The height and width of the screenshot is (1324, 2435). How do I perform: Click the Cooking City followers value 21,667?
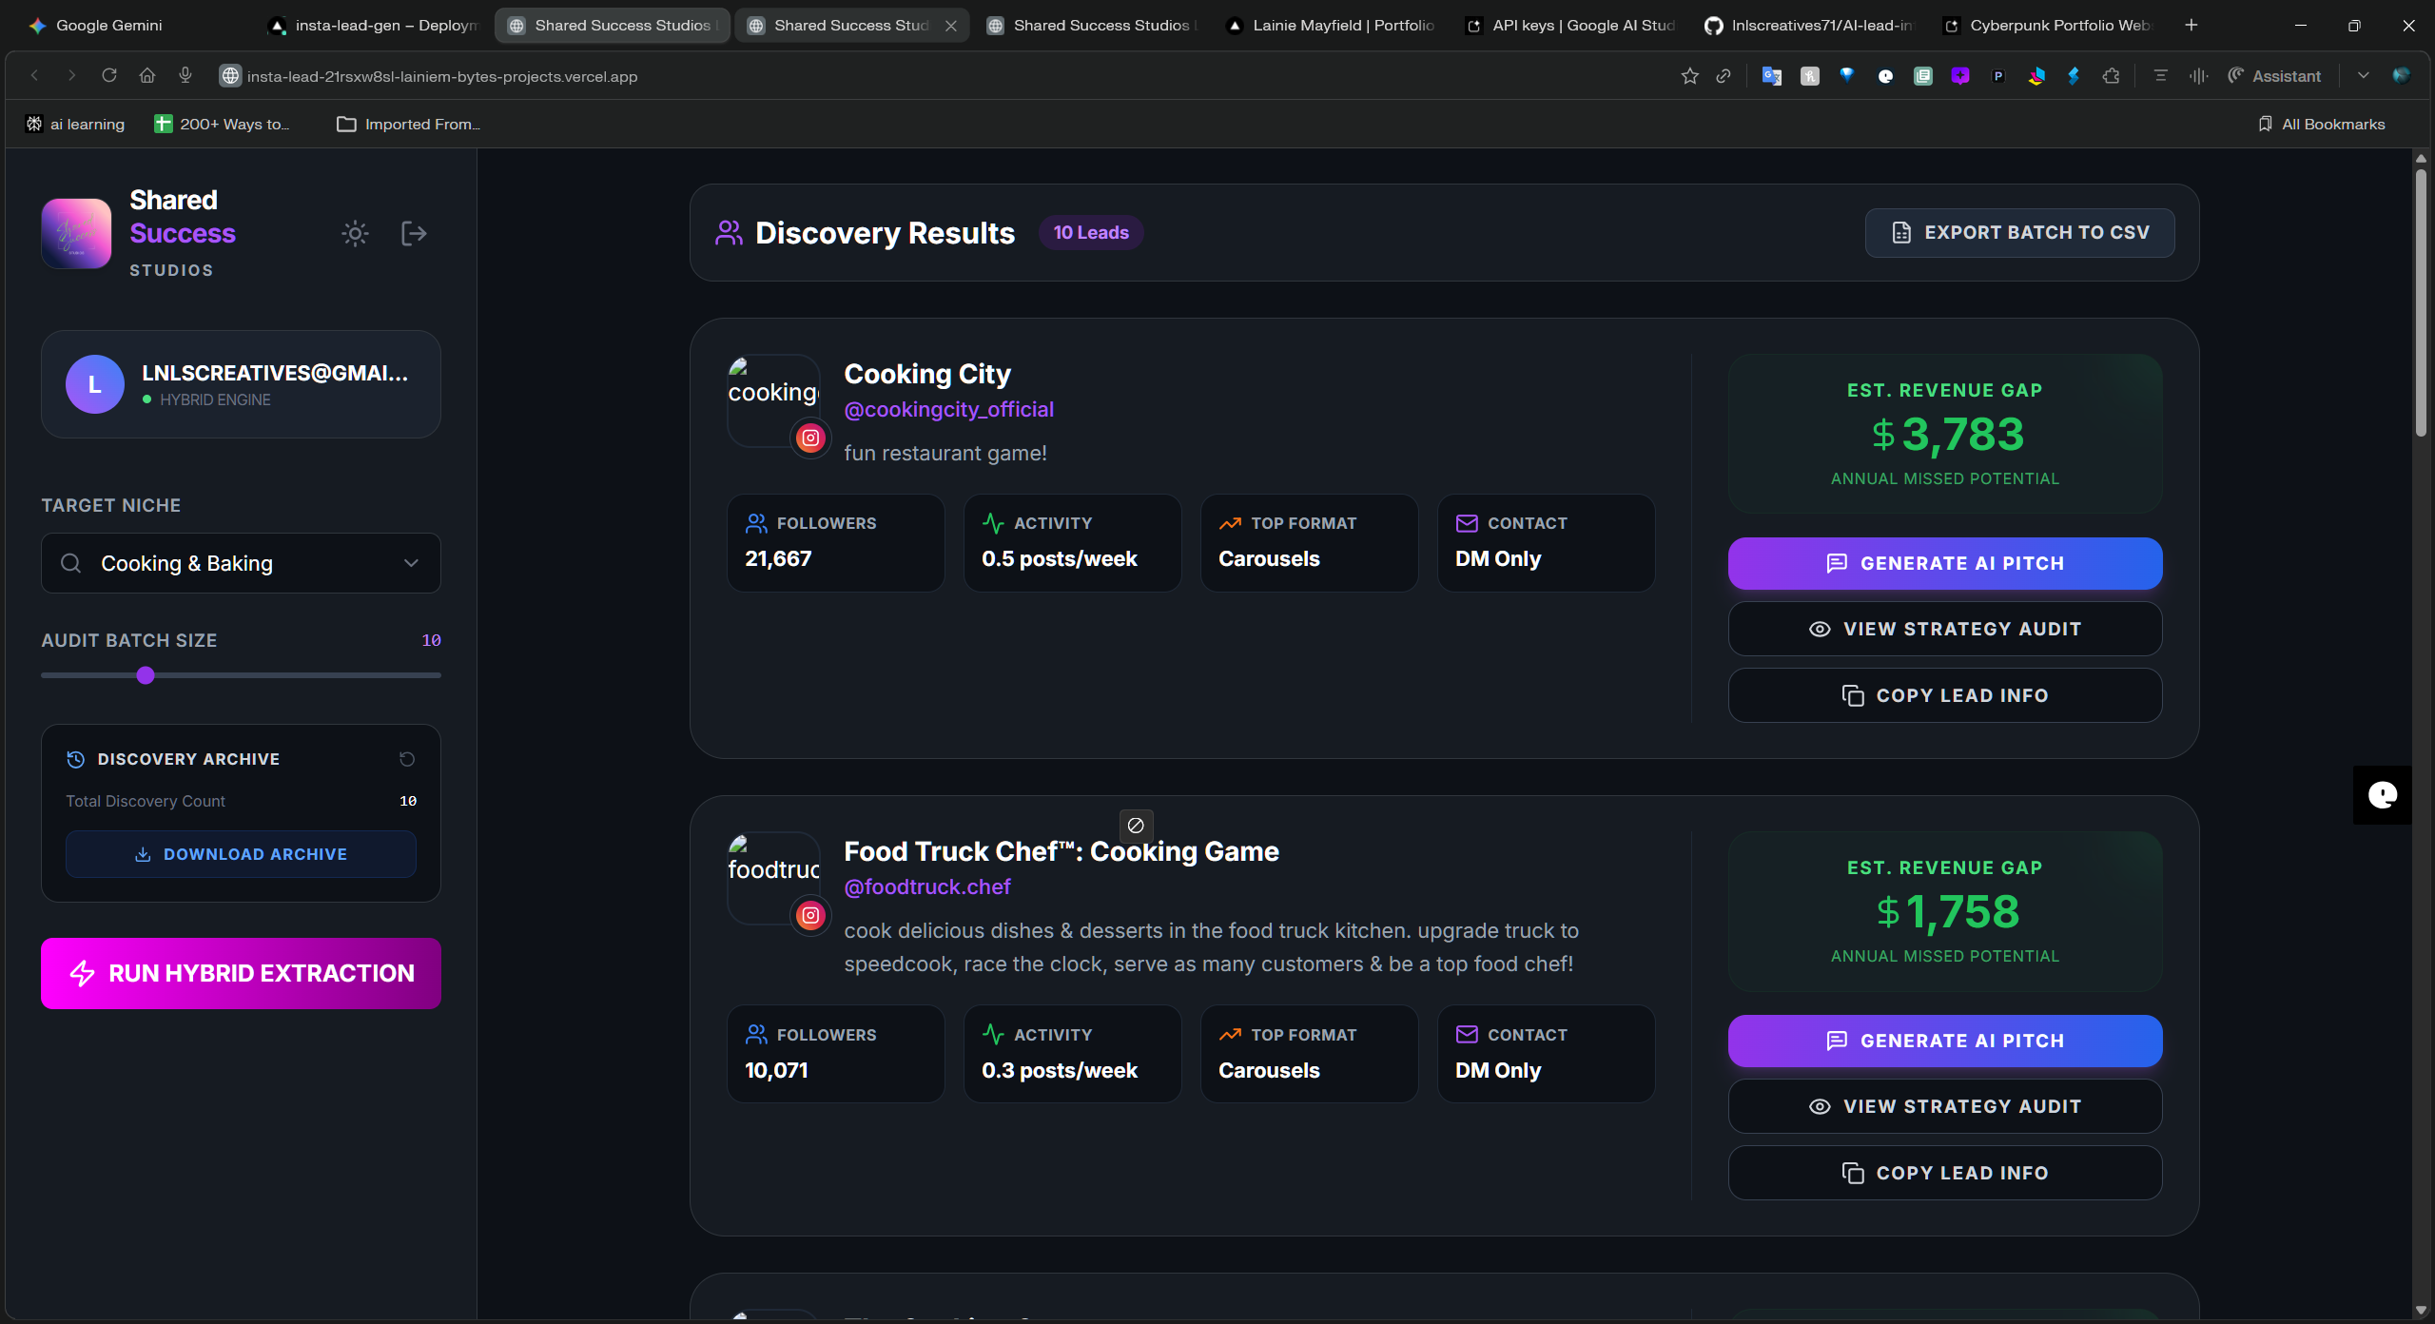[x=778, y=559]
